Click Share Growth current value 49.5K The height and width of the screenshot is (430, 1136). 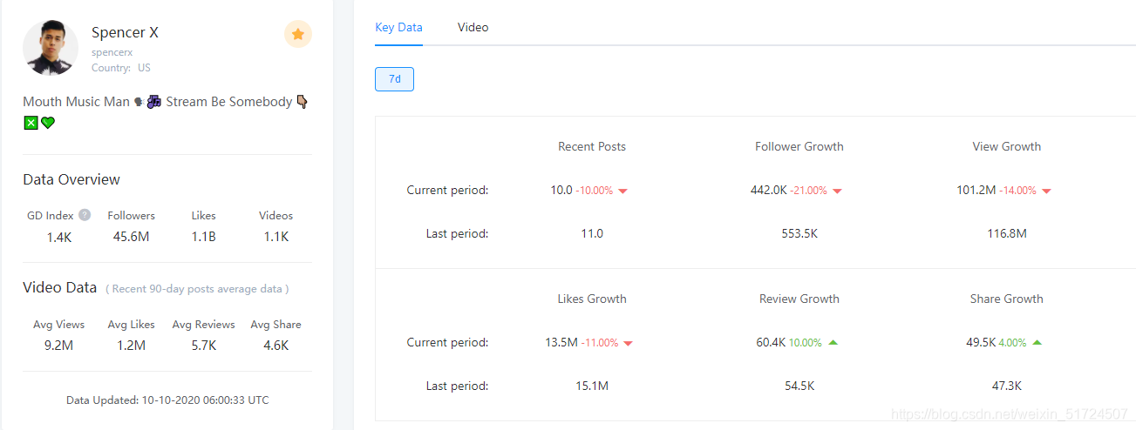click(x=981, y=342)
